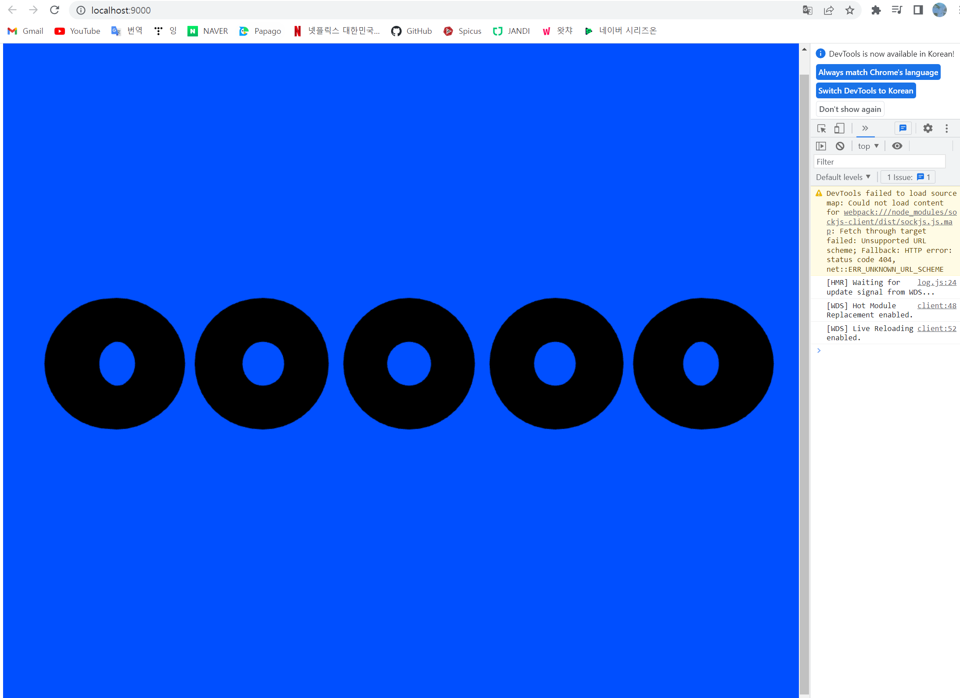Click the share page icon

click(x=828, y=10)
